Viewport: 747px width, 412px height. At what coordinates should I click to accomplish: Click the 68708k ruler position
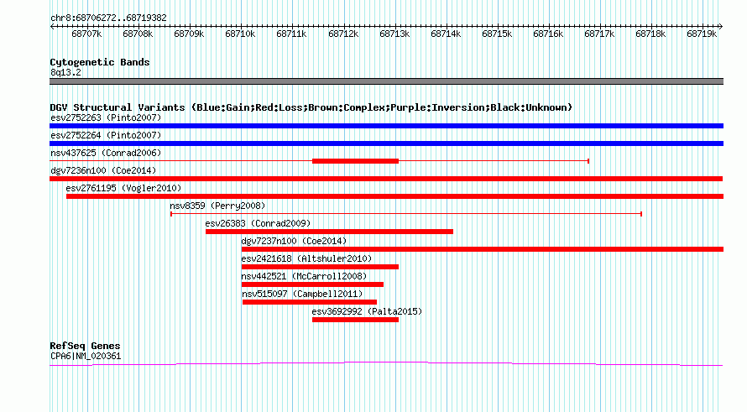(138, 34)
